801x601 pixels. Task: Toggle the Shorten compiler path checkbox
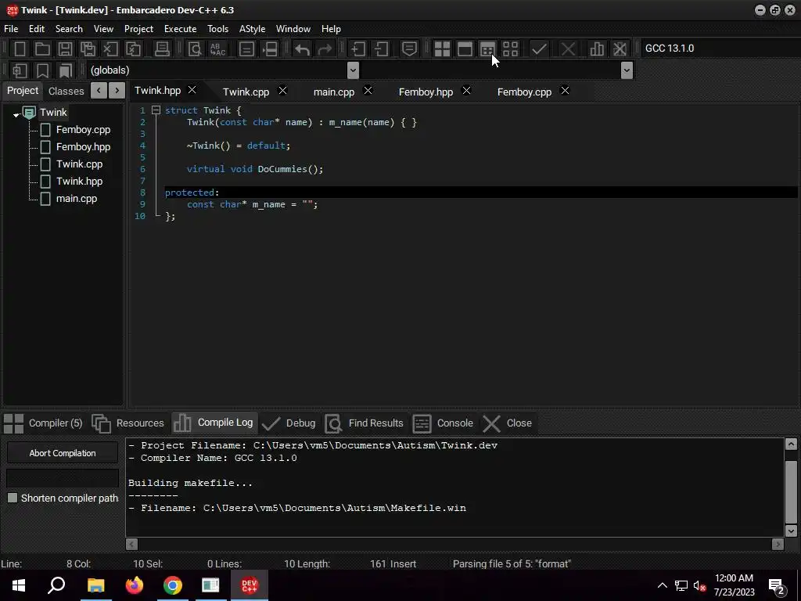[13, 498]
